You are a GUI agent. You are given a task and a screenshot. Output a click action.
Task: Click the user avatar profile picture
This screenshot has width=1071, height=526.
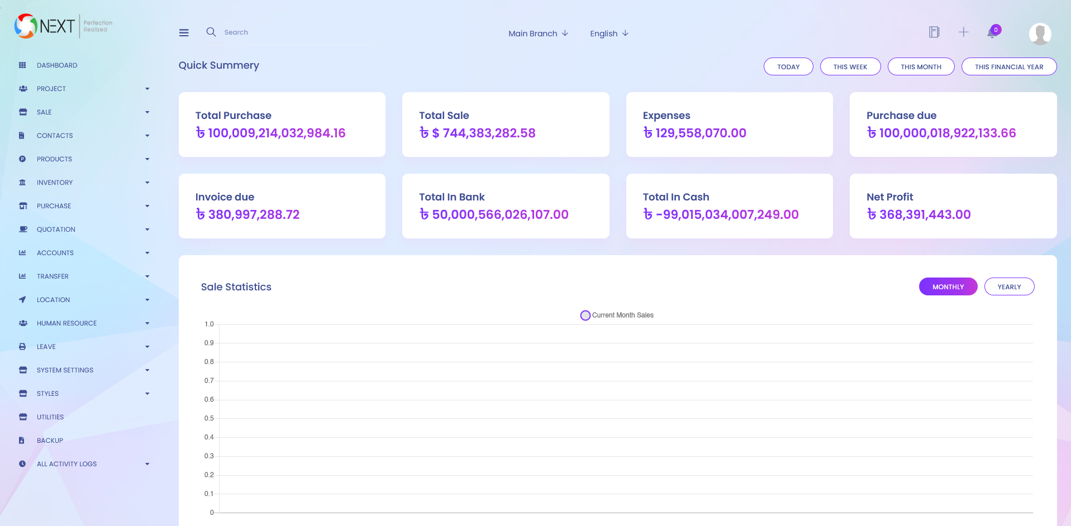click(1040, 34)
